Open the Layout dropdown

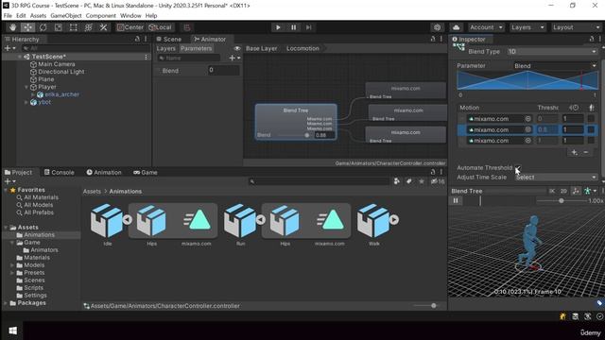pos(576,27)
